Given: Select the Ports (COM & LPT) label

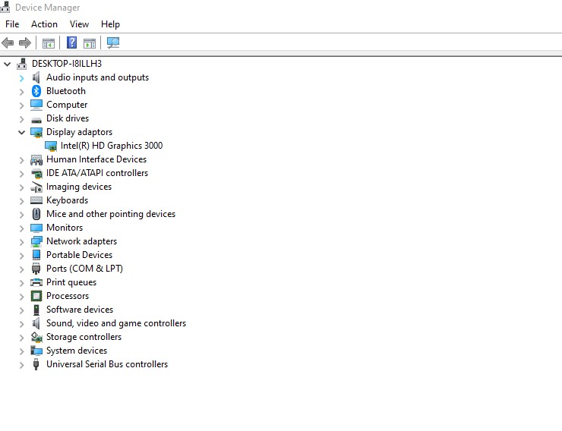Looking at the screenshot, I should [x=84, y=269].
